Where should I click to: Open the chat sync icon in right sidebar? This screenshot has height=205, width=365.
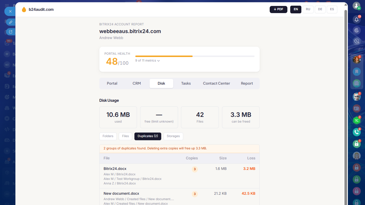point(356,41)
